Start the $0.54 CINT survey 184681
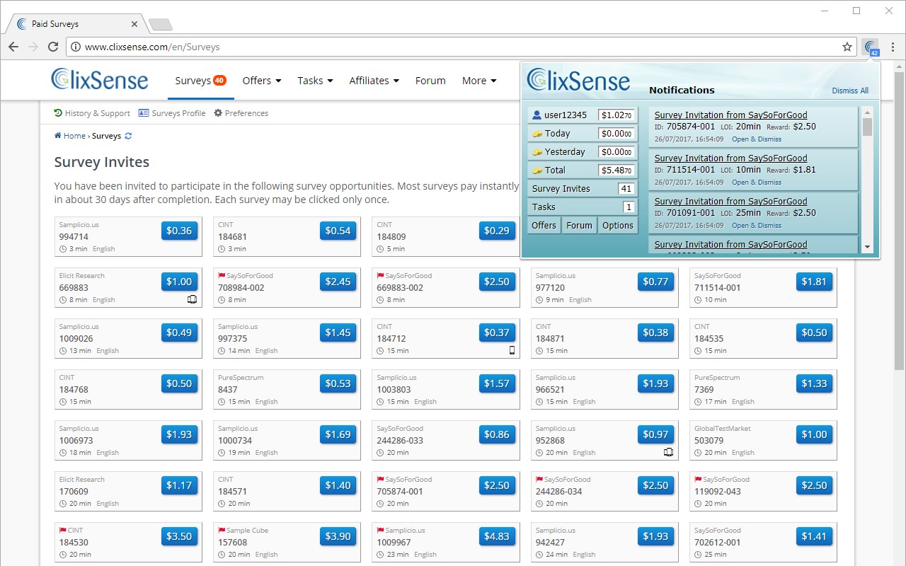The width and height of the screenshot is (906, 566). [338, 231]
